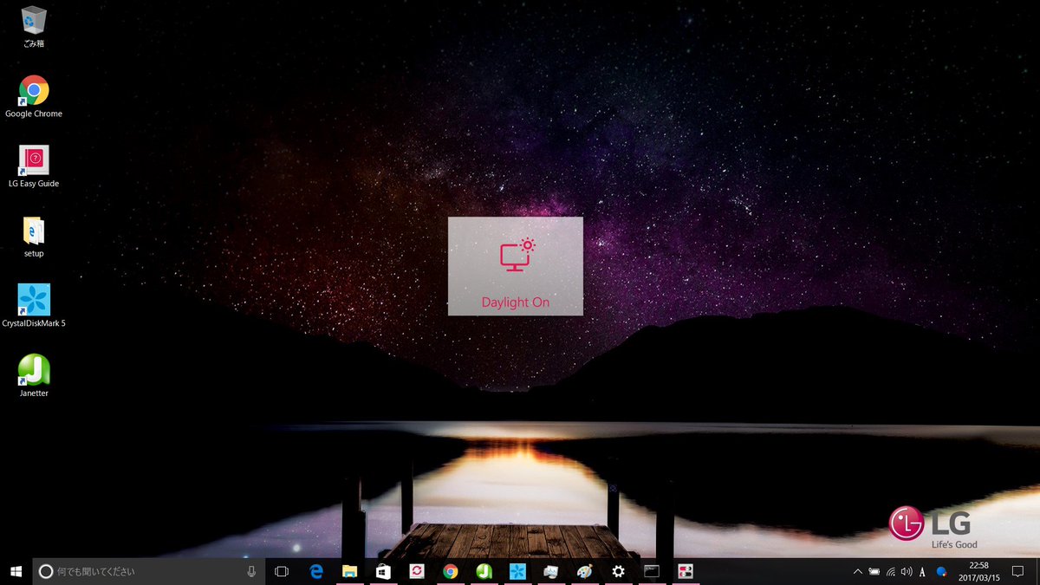Open the Recycle Bin (ごみ箱) desktop icon
The image size is (1040, 585).
pyautogui.click(x=34, y=26)
